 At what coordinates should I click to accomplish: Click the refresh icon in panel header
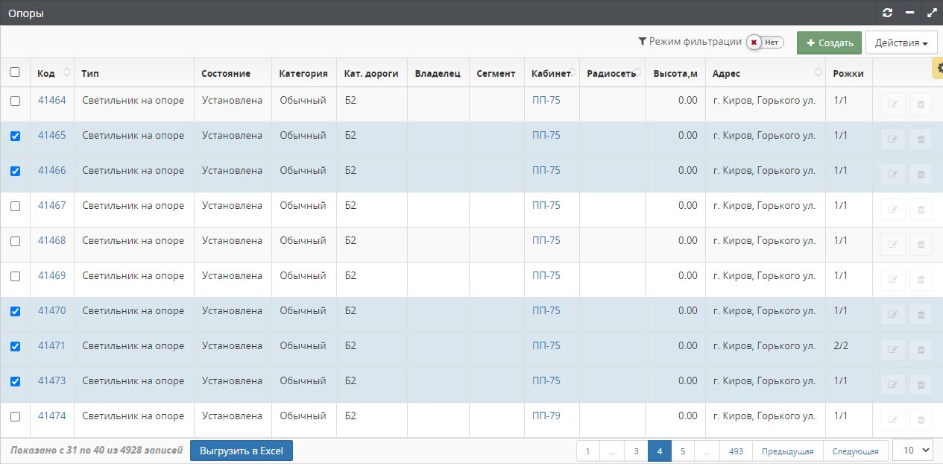tap(887, 13)
